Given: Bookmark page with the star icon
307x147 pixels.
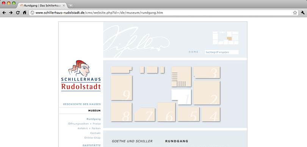Looking at the screenshot, I should click(295, 13).
